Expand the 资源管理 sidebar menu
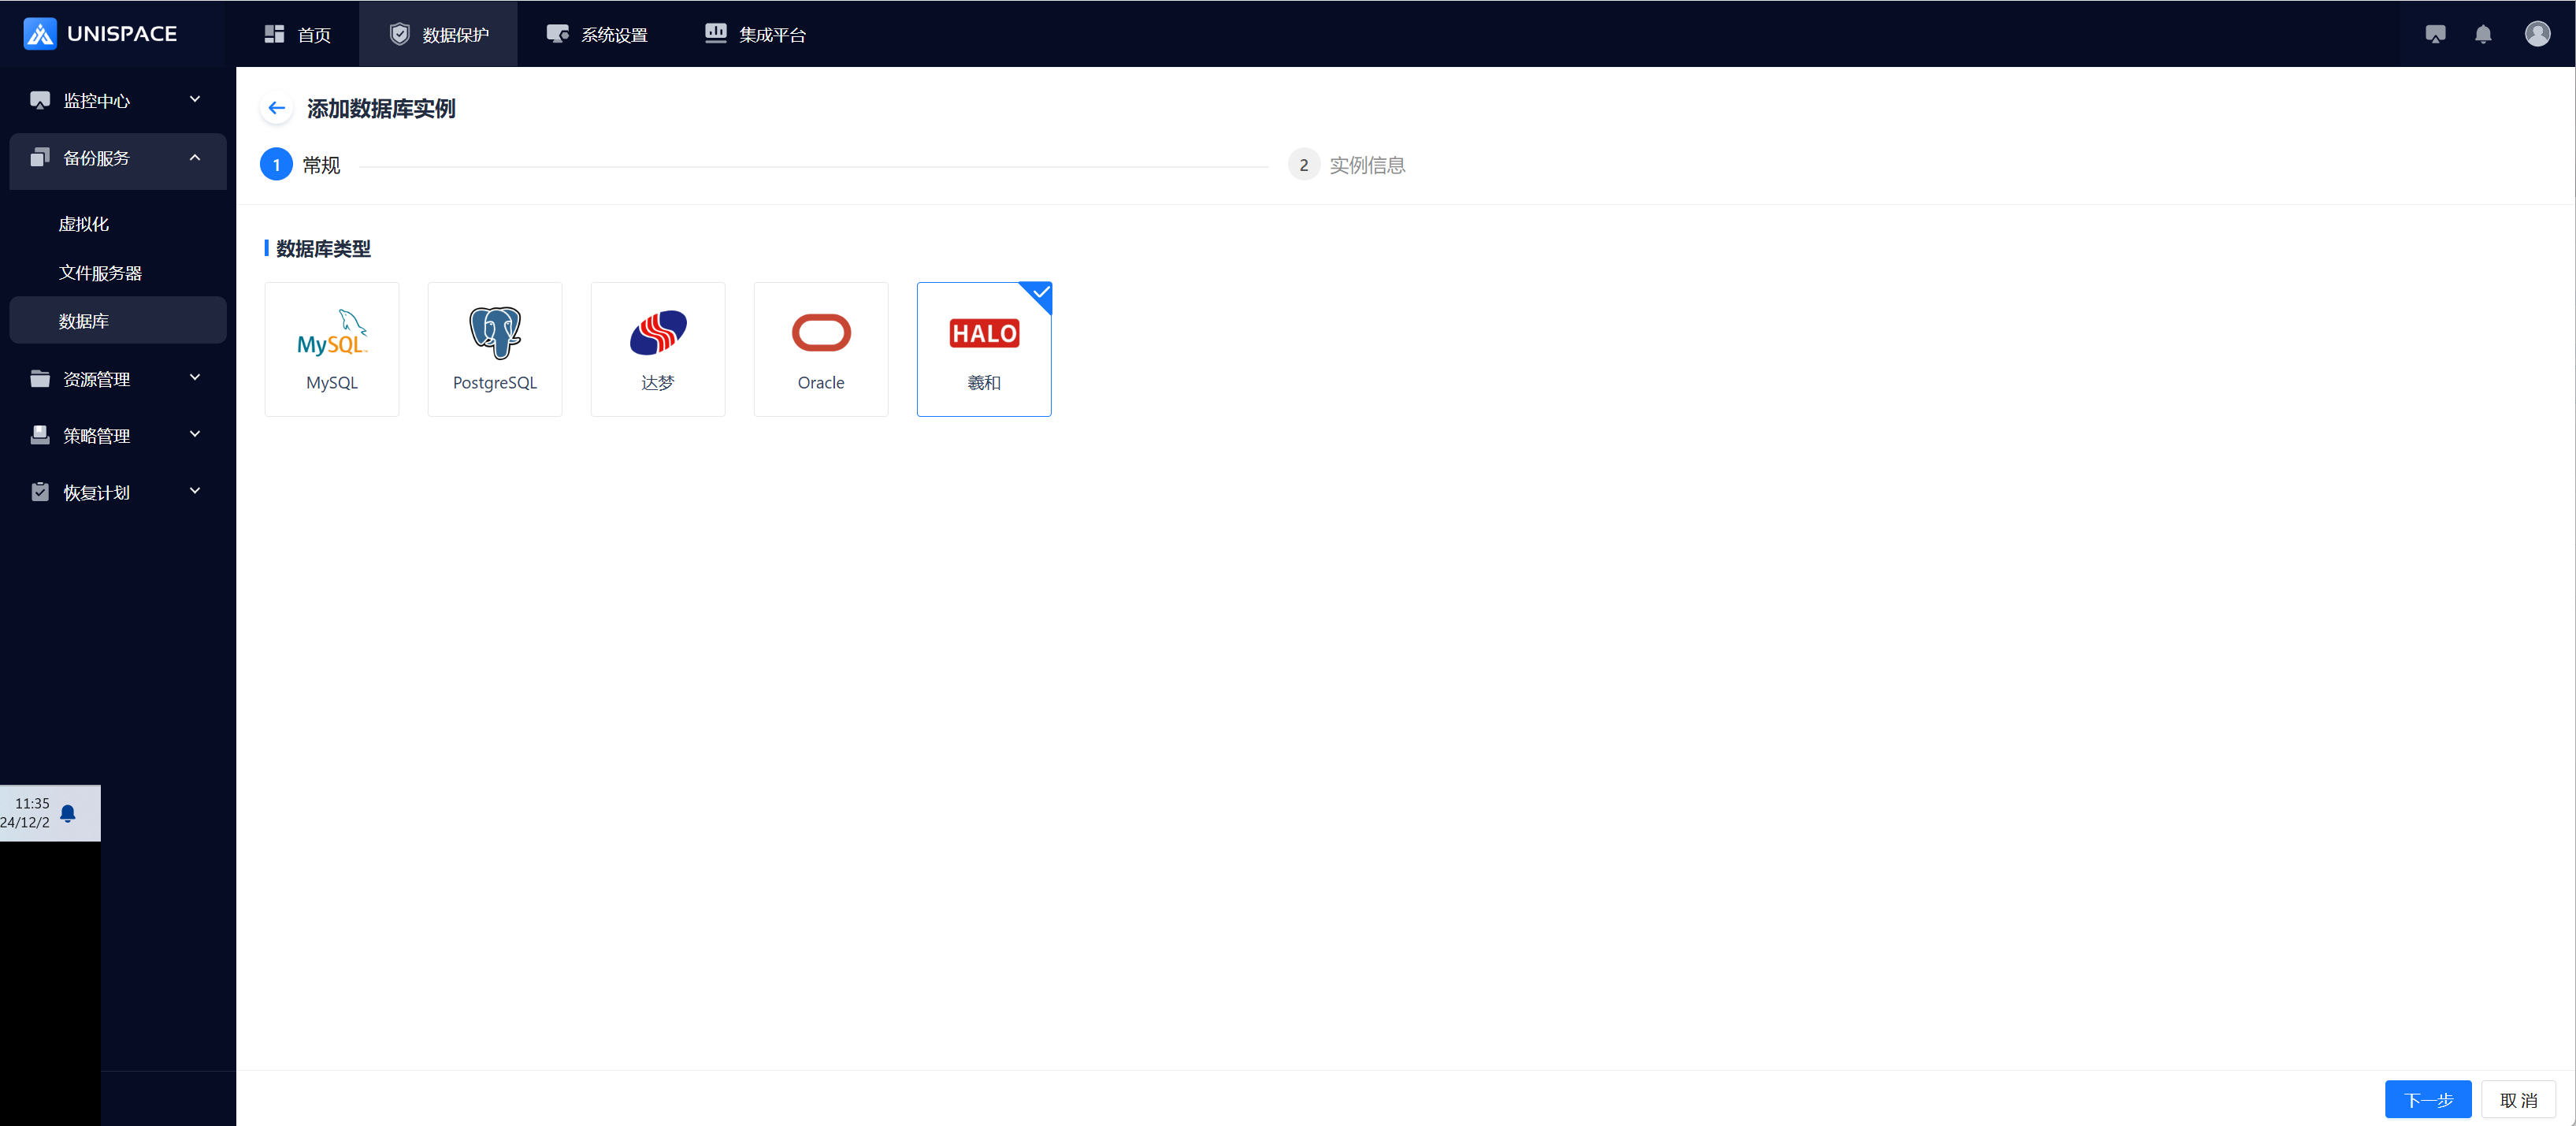This screenshot has width=2576, height=1126. pyautogui.click(x=117, y=379)
